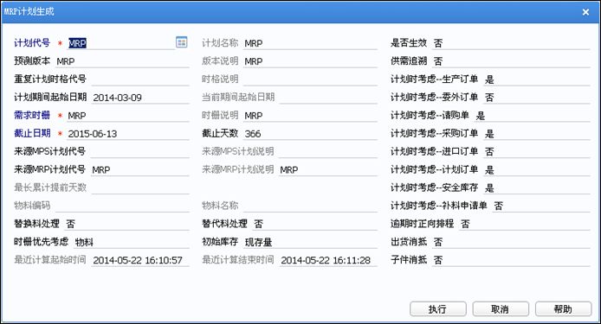Screen dimensions: 601x324
Task: Click the 最近计算结束时间 field
Action: pyautogui.click(x=328, y=260)
